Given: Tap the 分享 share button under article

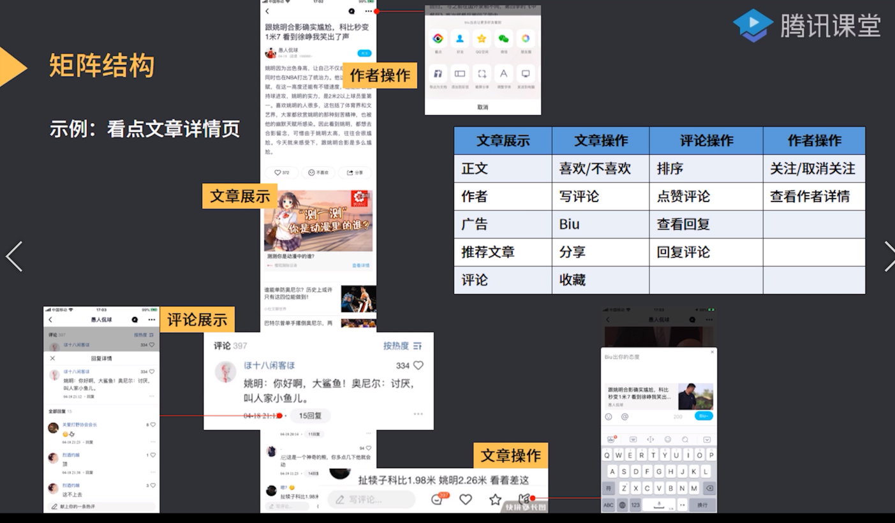Looking at the screenshot, I should click(355, 172).
